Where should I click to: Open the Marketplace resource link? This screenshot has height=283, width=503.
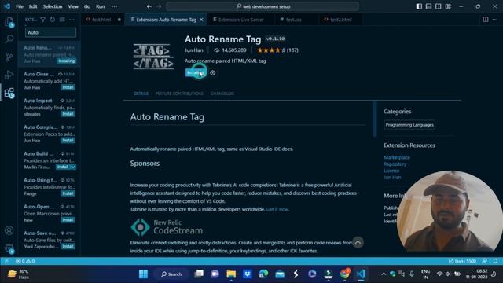click(397, 157)
